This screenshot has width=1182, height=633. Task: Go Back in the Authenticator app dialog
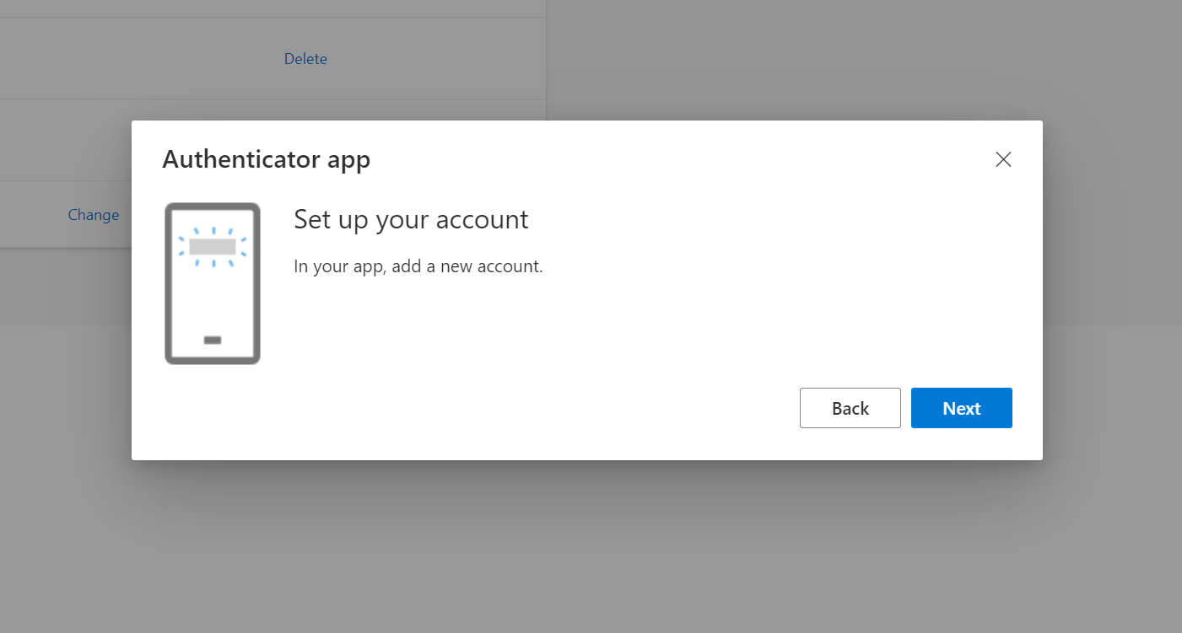(x=850, y=408)
